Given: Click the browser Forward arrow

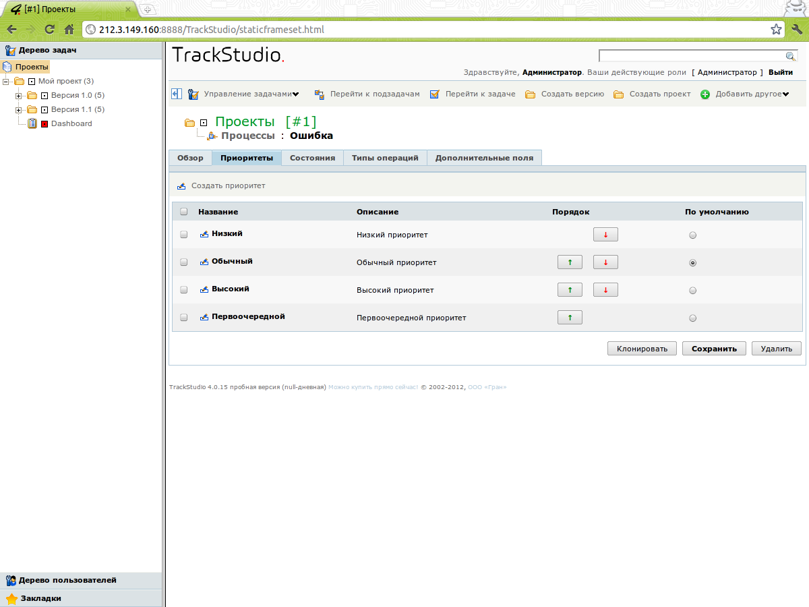Looking at the screenshot, I should click(x=30, y=30).
